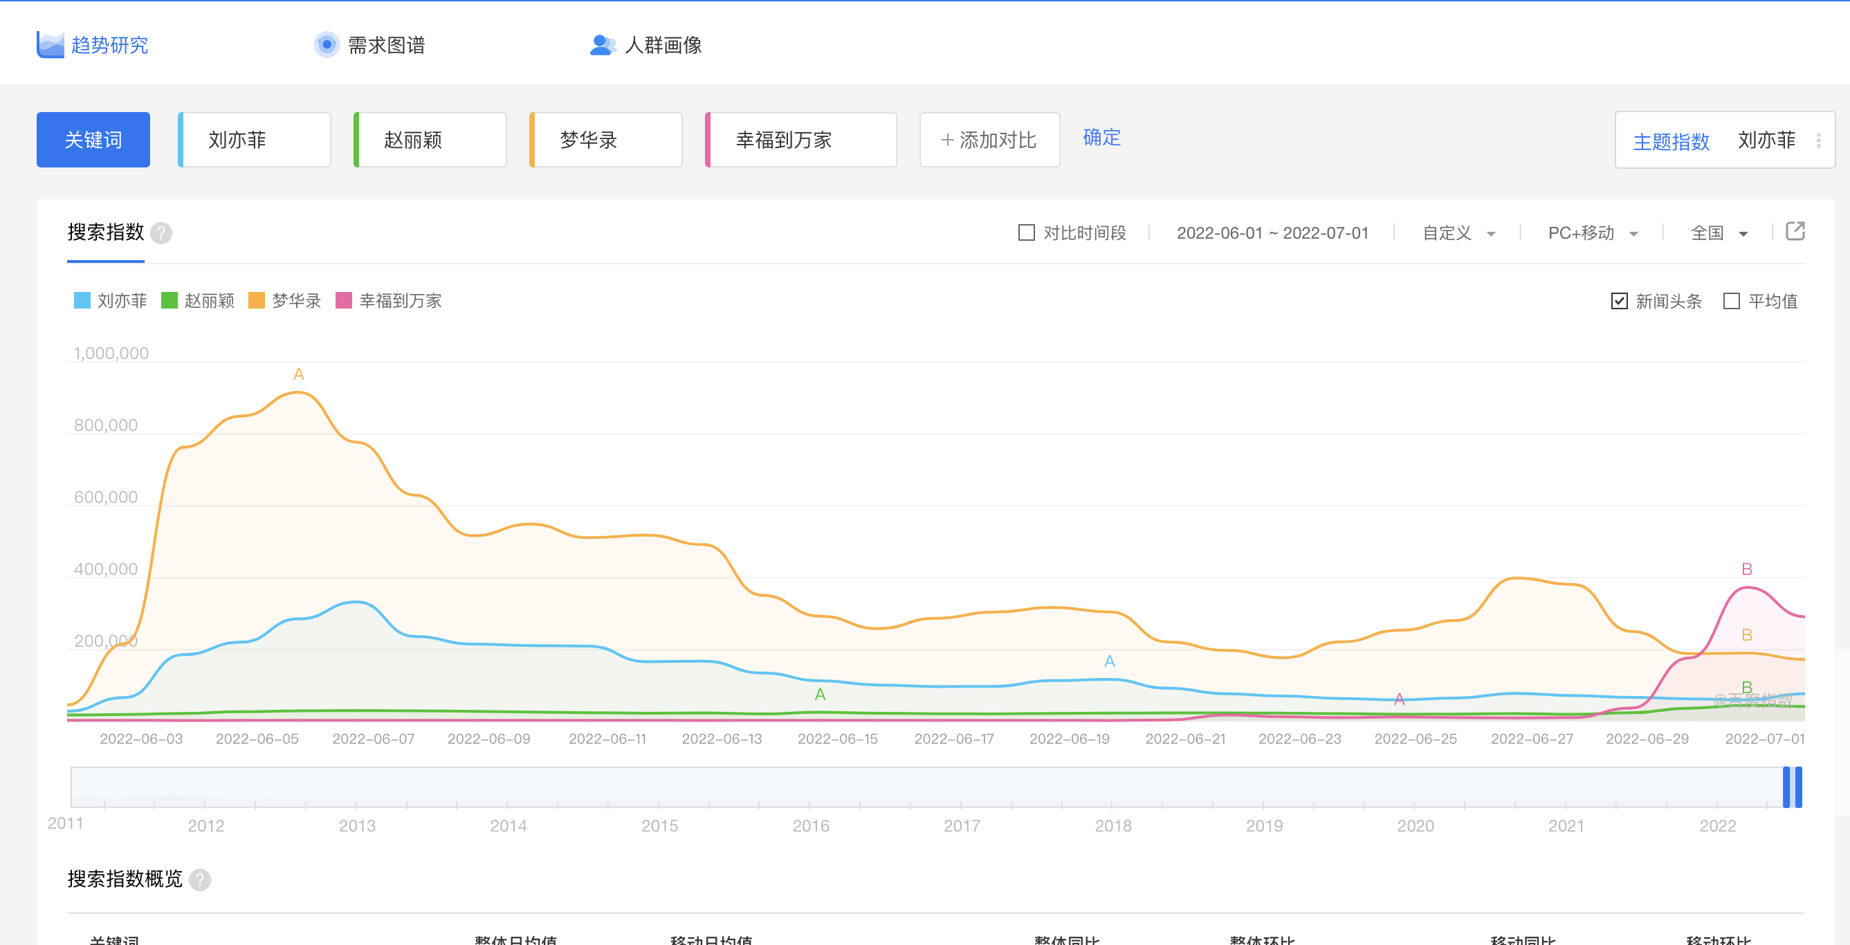Enable the 对比时间段 compare period checkbox
Image resolution: width=1850 pixels, height=945 pixels.
pyautogui.click(x=1025, y=232)
